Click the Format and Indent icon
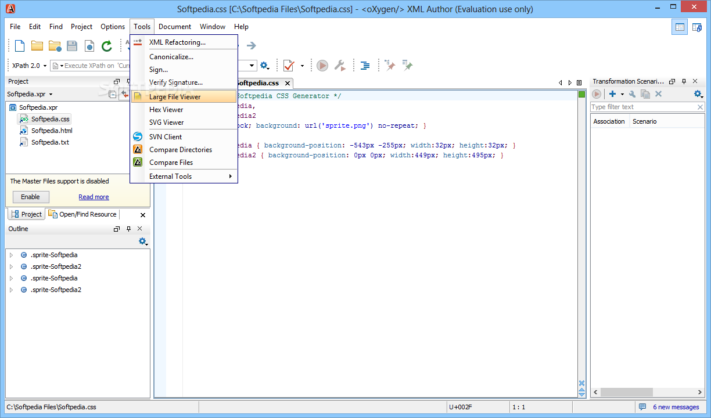Image resolution: width=711 pixels, height=418 pixels. coord(365,66)
